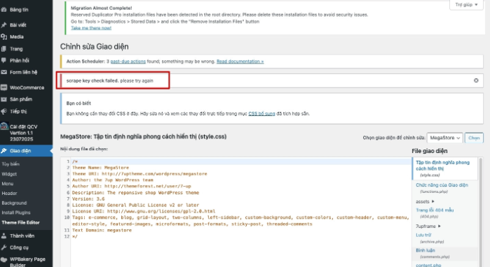Open the Read documentation link
490x267 pixels.
(240, 62)
